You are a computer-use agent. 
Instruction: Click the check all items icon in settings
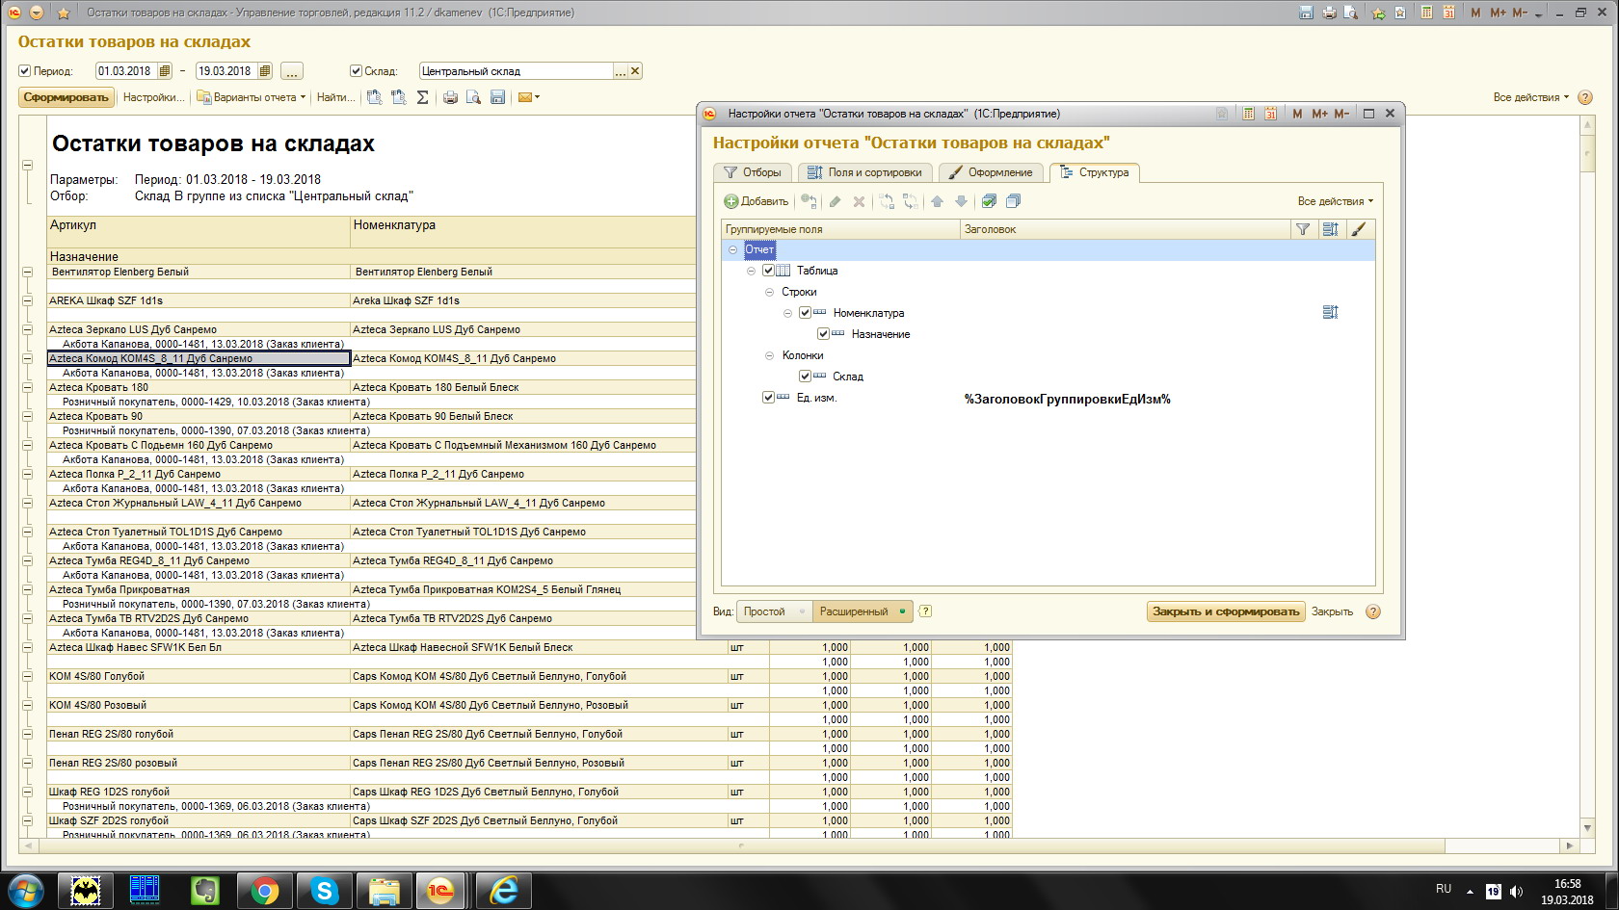(989, 201)
